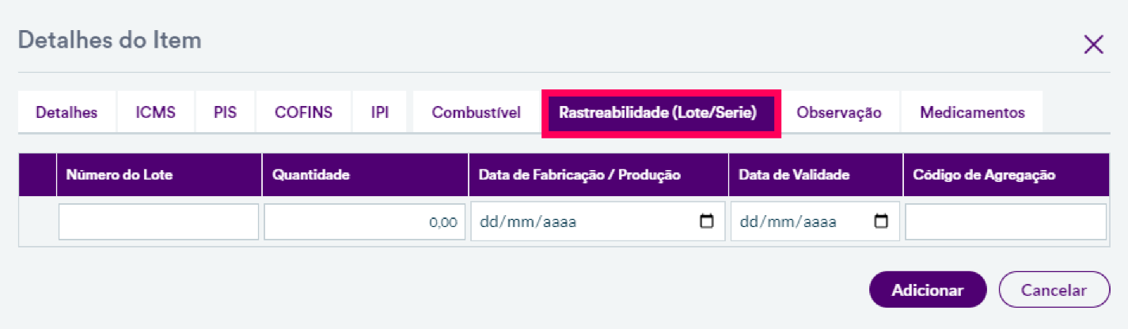The image size is (1128, 329).
Task: Click the Código de Agregação input field
Action: coord(1005,222)
